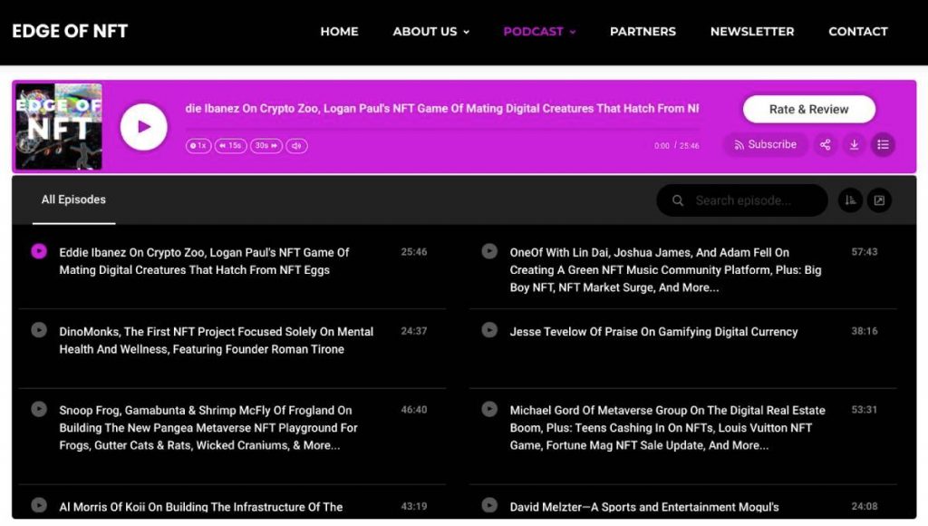
Task: Open the share icon in the player
Action: pyautogui.click(x=825, y=144)
